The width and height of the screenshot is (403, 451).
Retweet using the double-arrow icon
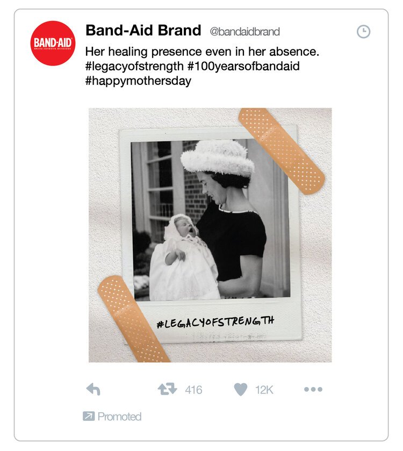(x=167, y=389)
